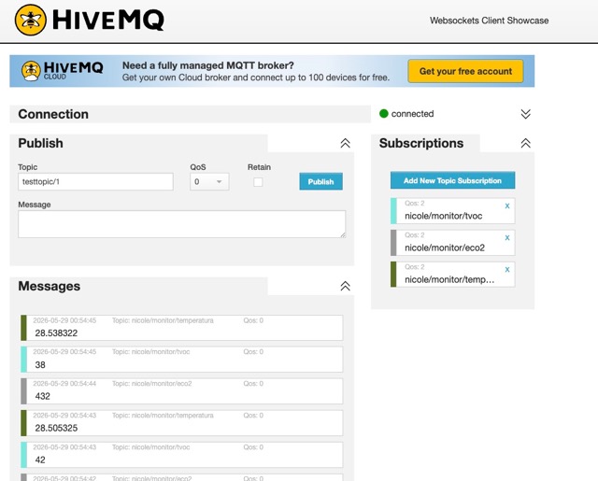Click olive color swatch of temp subscription

tap(393, 275)
